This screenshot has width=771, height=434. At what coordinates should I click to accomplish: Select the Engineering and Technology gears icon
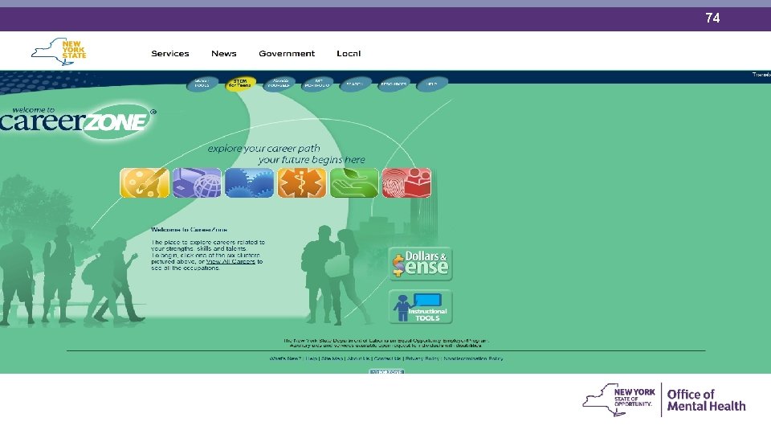coord(249,182)
